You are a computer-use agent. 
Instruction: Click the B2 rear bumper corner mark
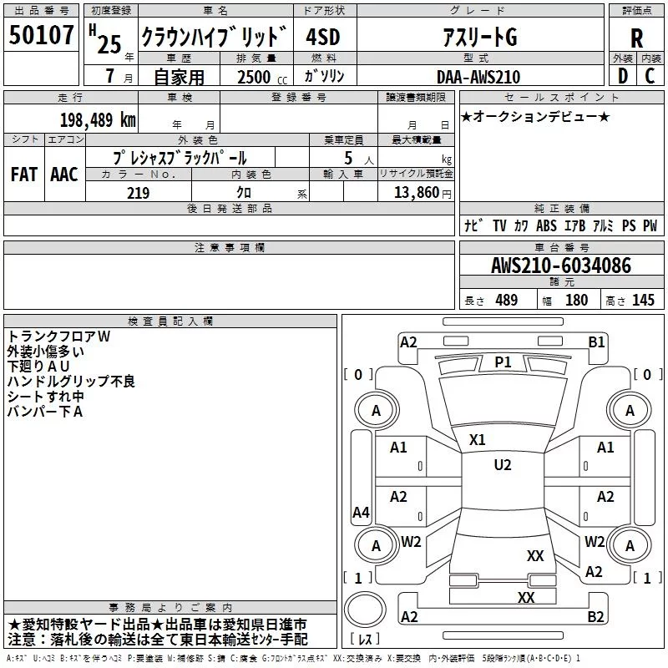595,617
